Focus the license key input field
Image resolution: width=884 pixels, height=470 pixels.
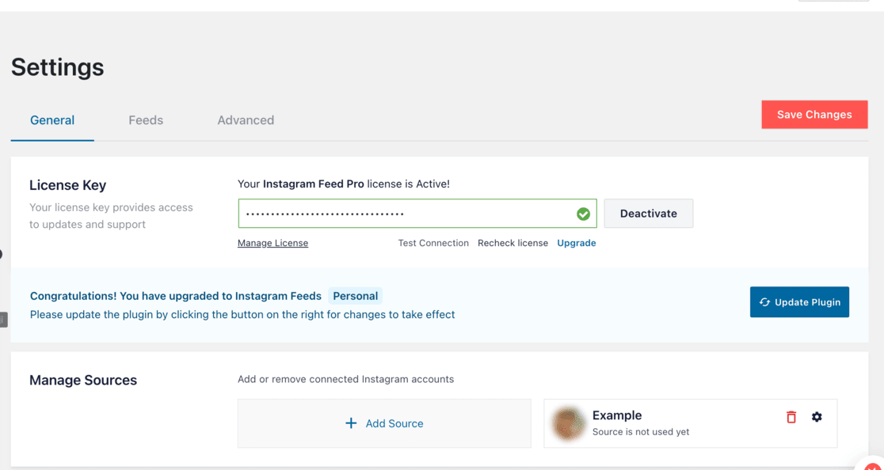click(404, 214)
